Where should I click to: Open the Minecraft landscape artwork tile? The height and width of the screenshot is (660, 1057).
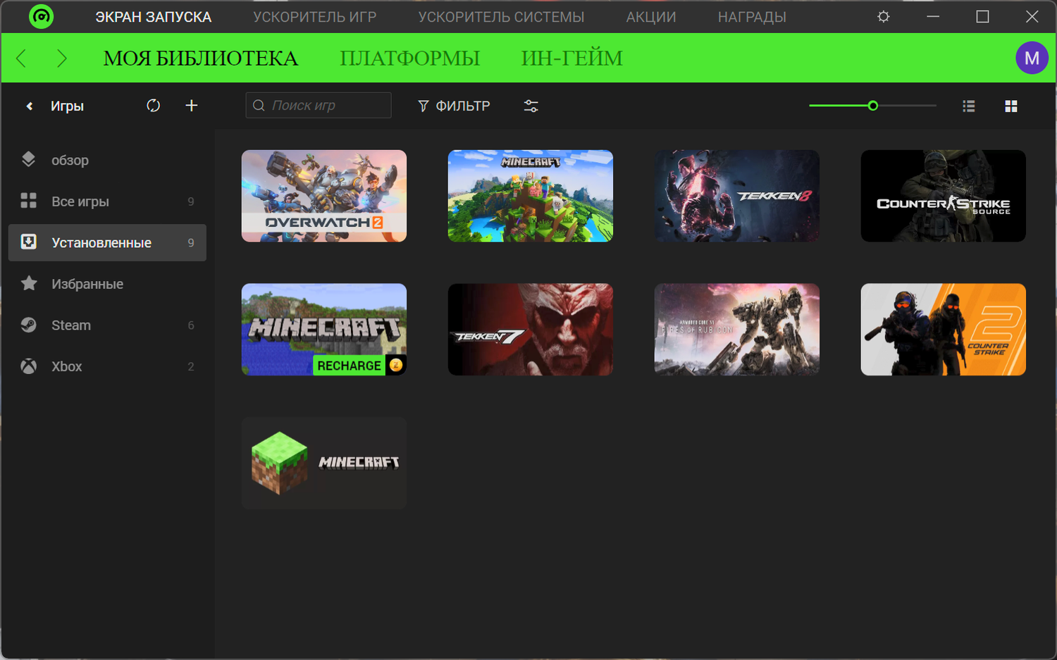tap(531, 196)
